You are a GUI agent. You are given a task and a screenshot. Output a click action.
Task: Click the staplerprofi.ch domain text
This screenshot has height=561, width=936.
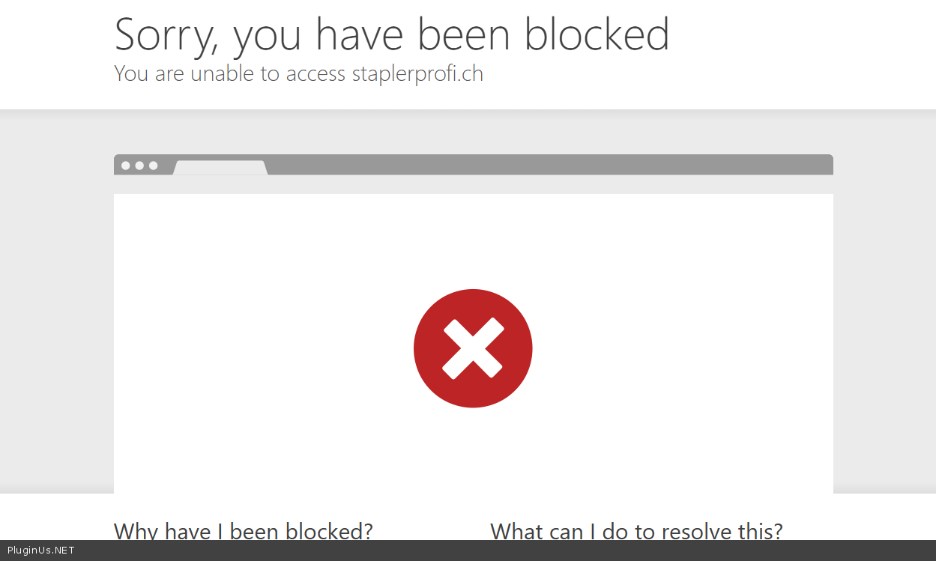tap(417, 74)
